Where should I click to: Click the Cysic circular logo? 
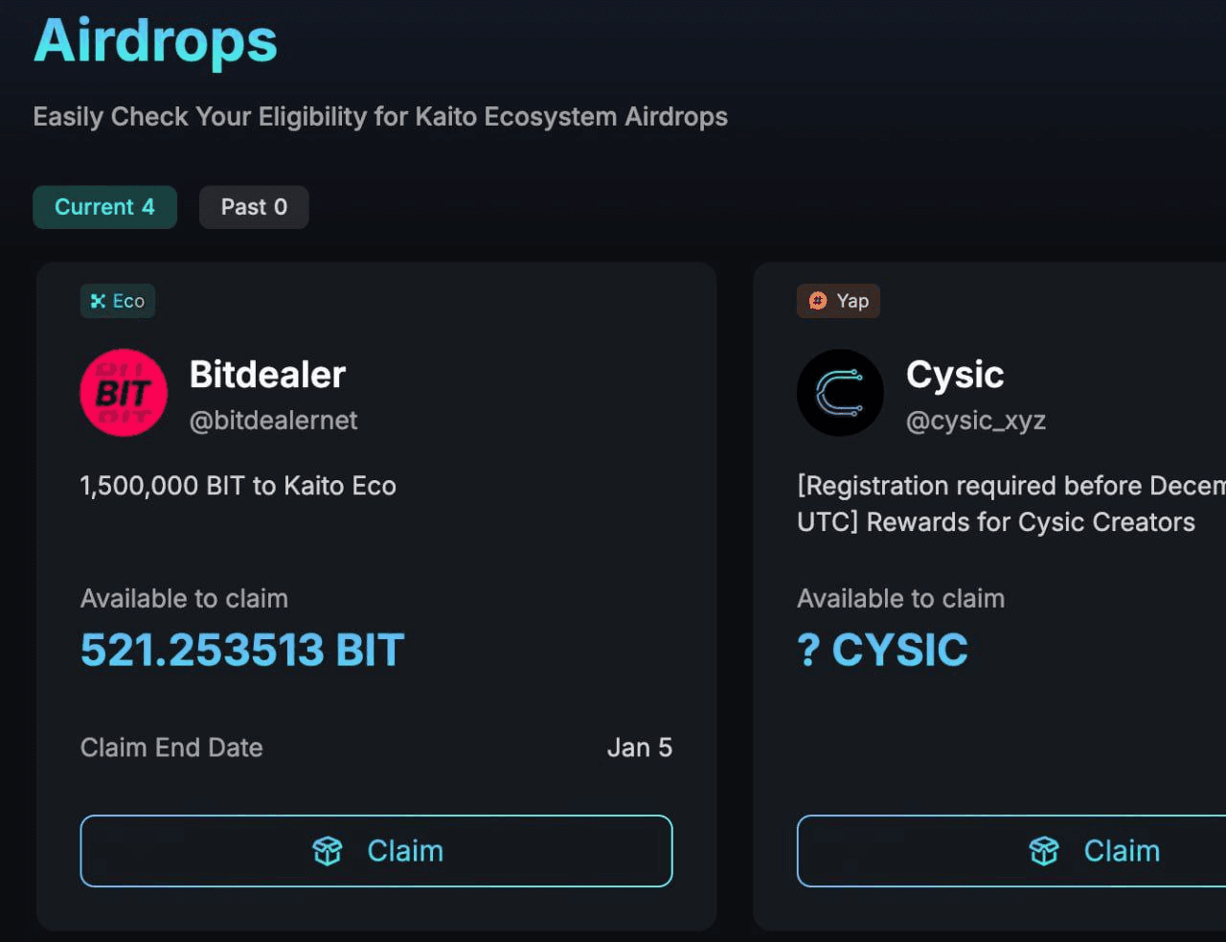tap(840, 393)
